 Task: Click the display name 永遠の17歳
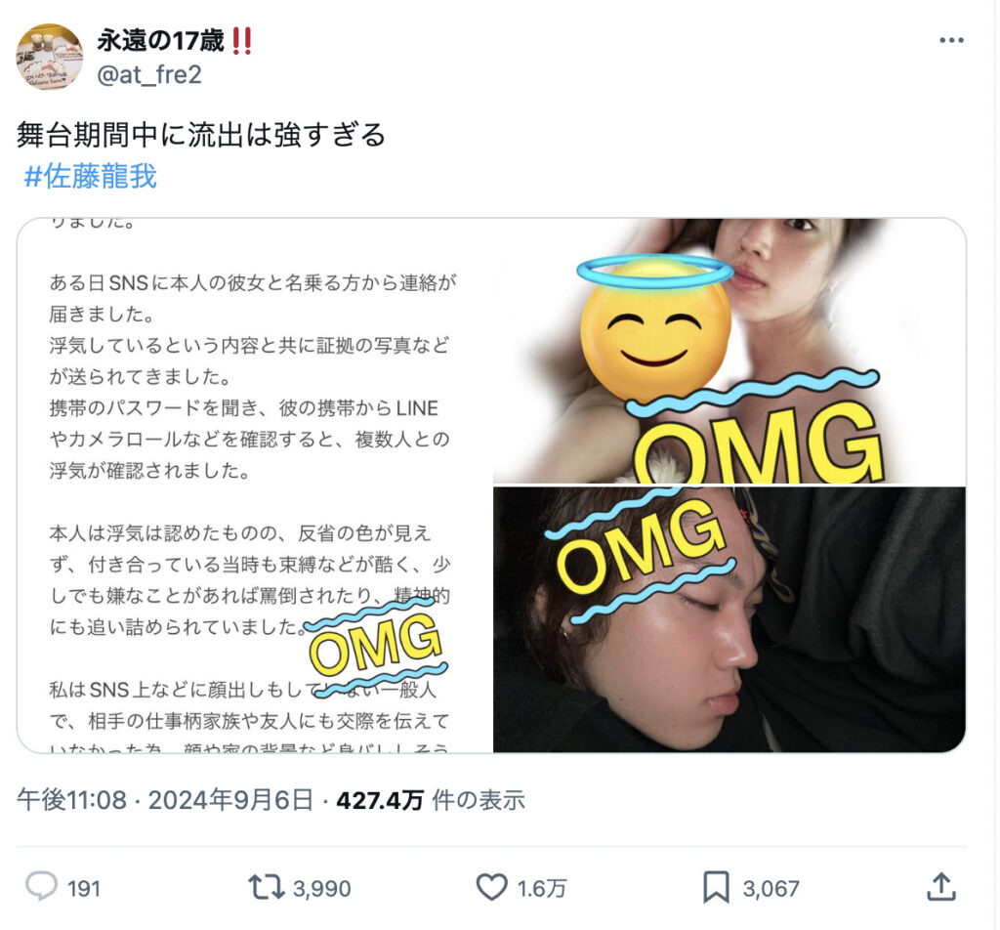click(161, 41)
